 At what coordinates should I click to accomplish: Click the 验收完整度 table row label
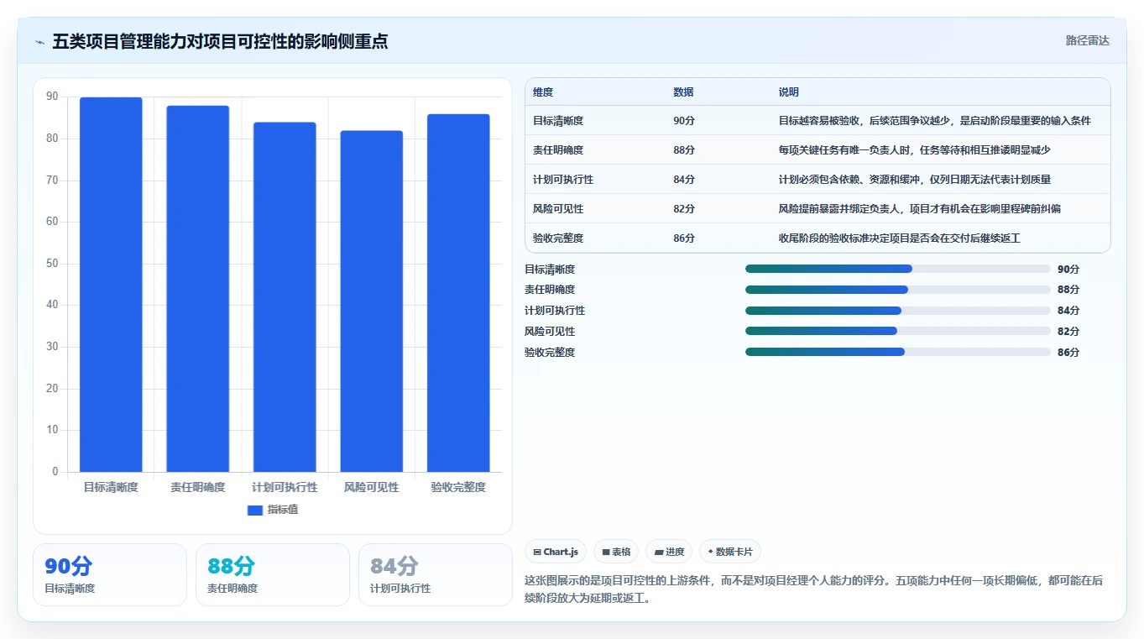coord(558,238)
